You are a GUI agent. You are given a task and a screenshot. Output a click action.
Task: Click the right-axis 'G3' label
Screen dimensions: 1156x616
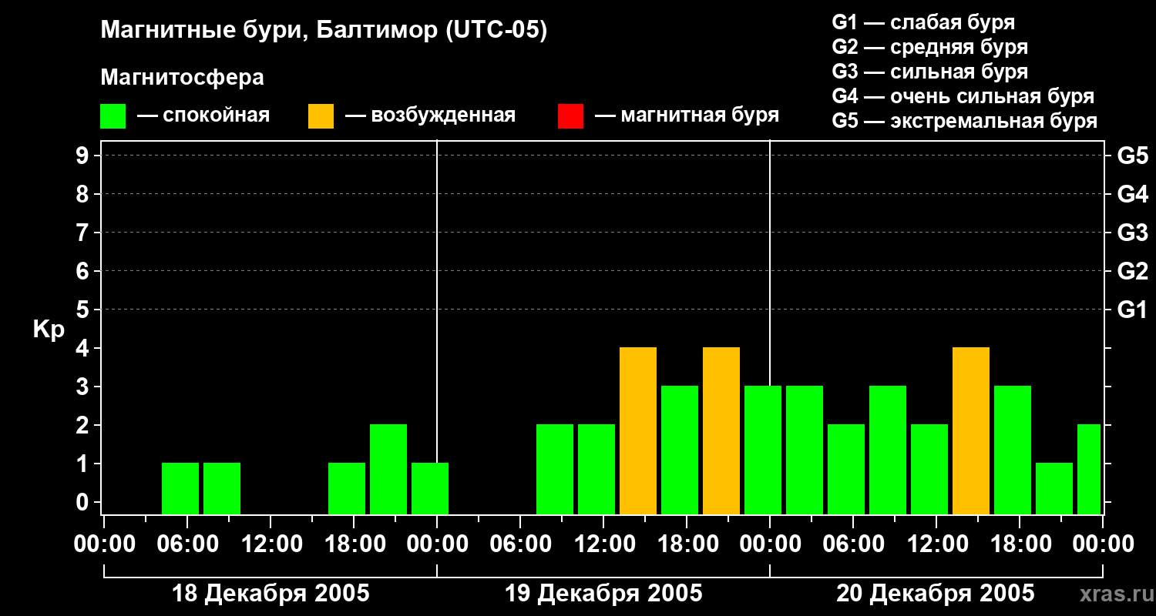[1132, 233]
